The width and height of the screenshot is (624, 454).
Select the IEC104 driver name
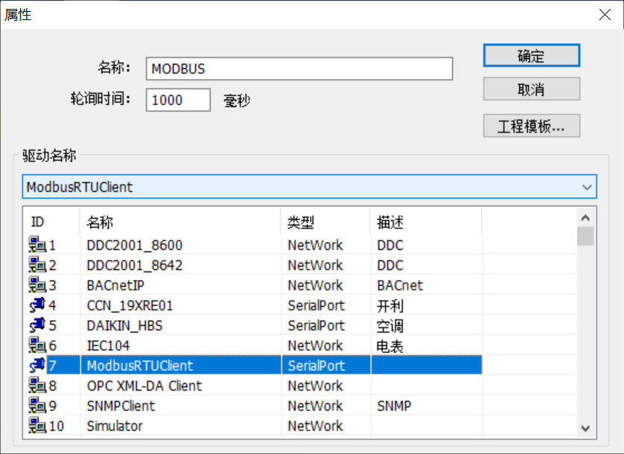108,346
